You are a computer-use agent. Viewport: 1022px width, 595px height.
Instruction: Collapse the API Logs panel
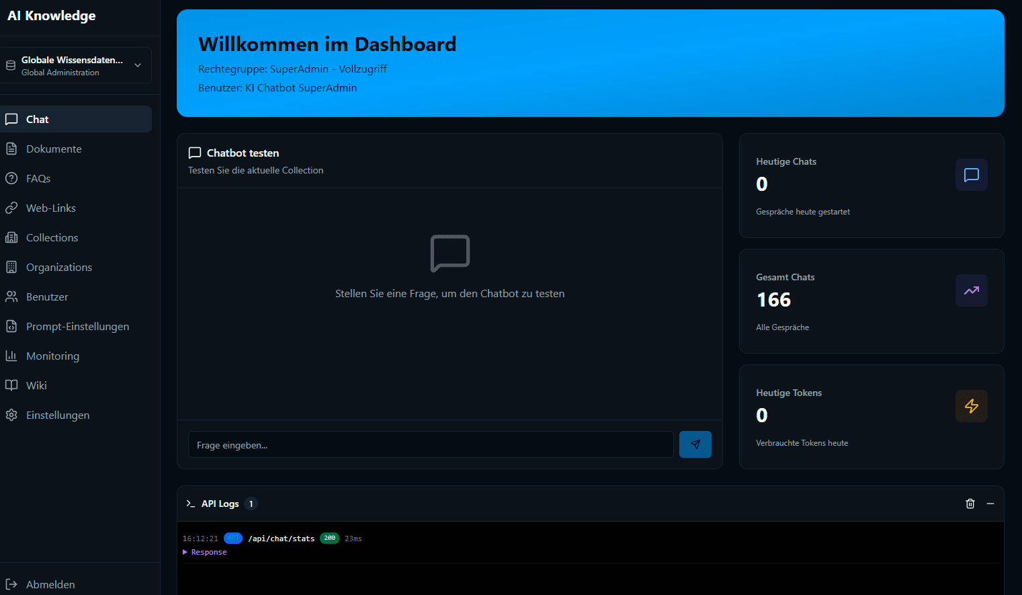tap(990, 503)
